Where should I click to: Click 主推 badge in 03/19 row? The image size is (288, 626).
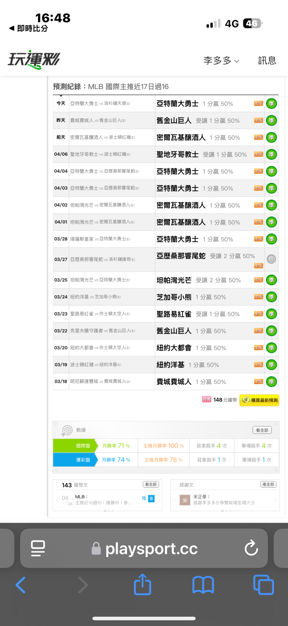tap(258, 365)
